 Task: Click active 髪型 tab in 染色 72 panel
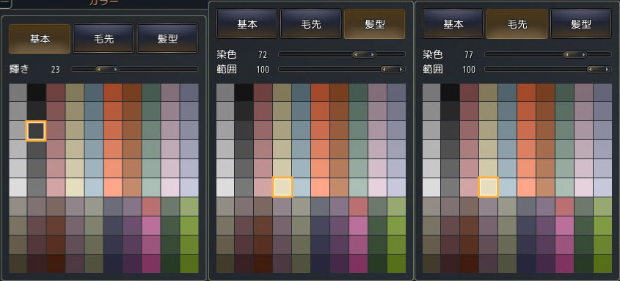point(374,23)
